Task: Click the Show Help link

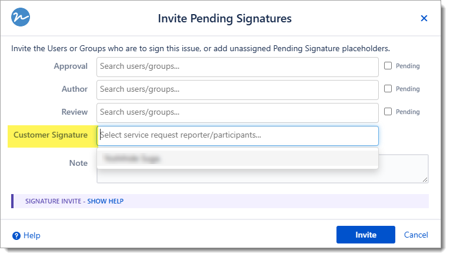Action: pos(105,201)
